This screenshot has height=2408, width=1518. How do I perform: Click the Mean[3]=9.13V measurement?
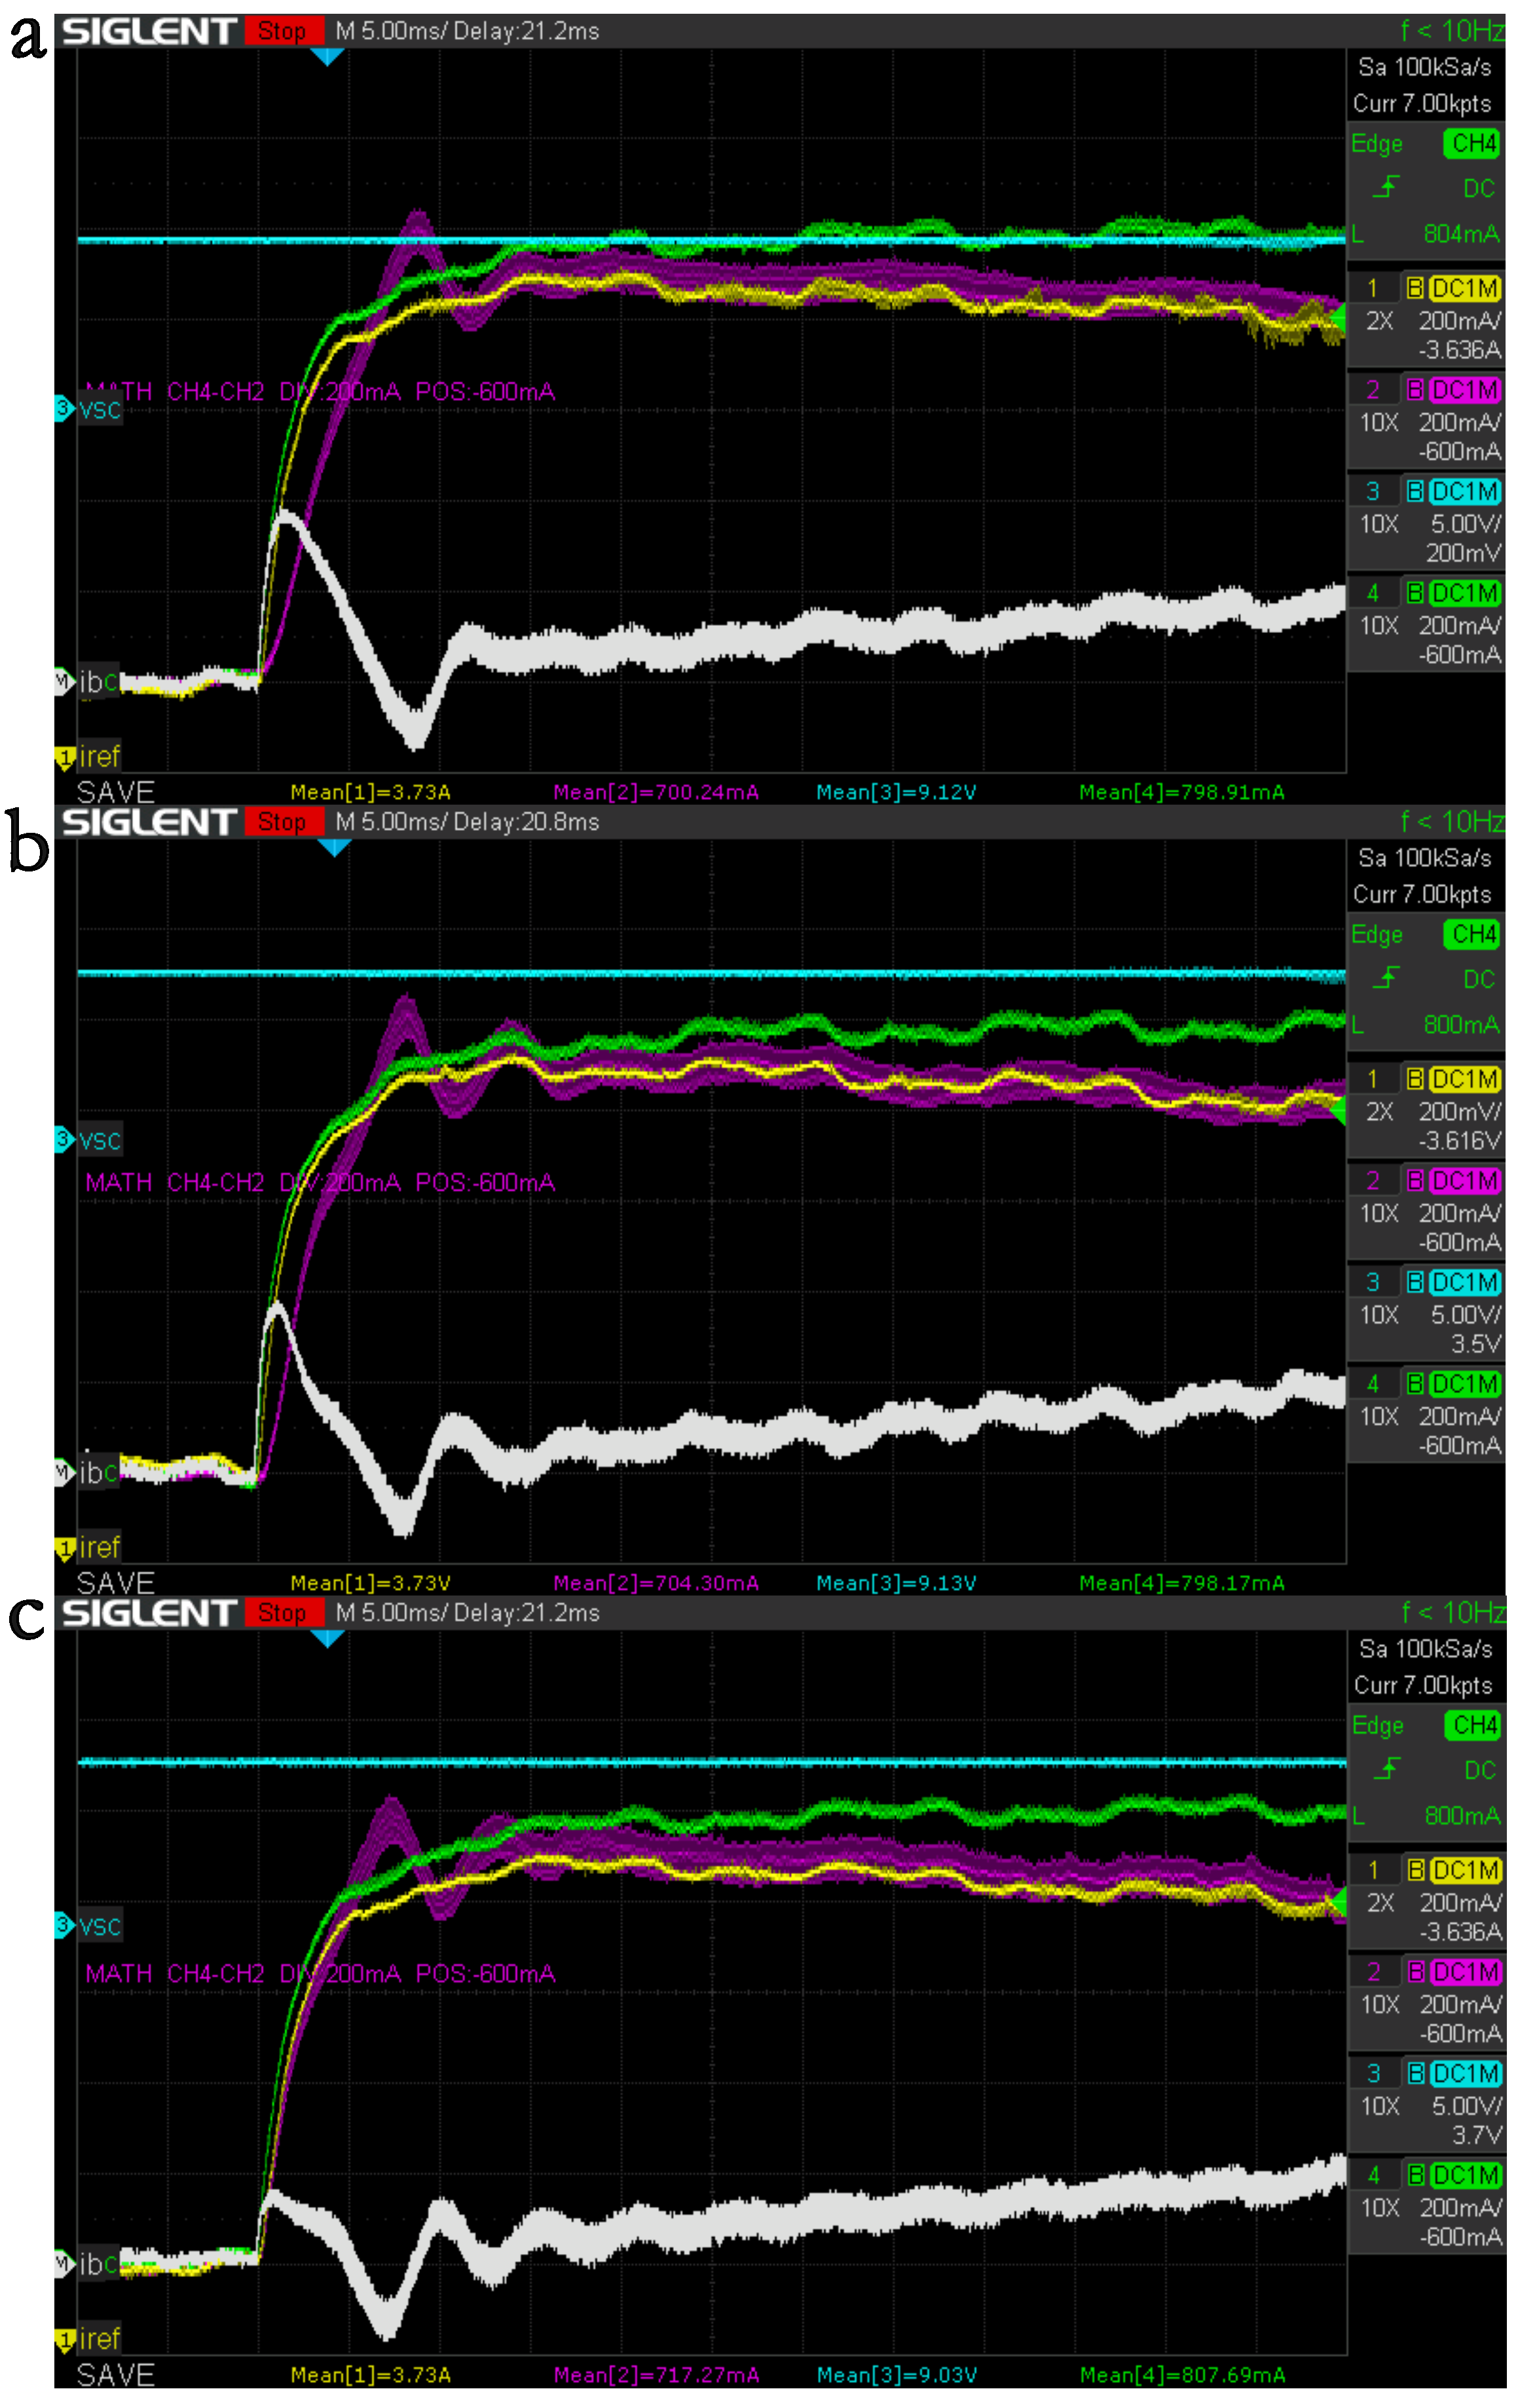tap(897, 1583)
